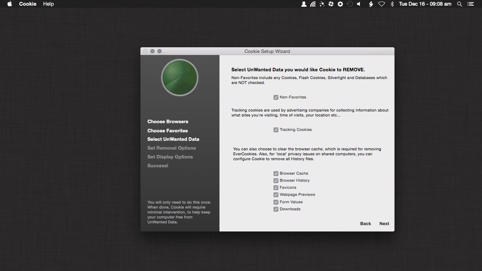Image resolution: width=482 pixels, height=271 pixels.
Task: Click the zoom button of the wizard window
Action: click(x=159, y=51)
